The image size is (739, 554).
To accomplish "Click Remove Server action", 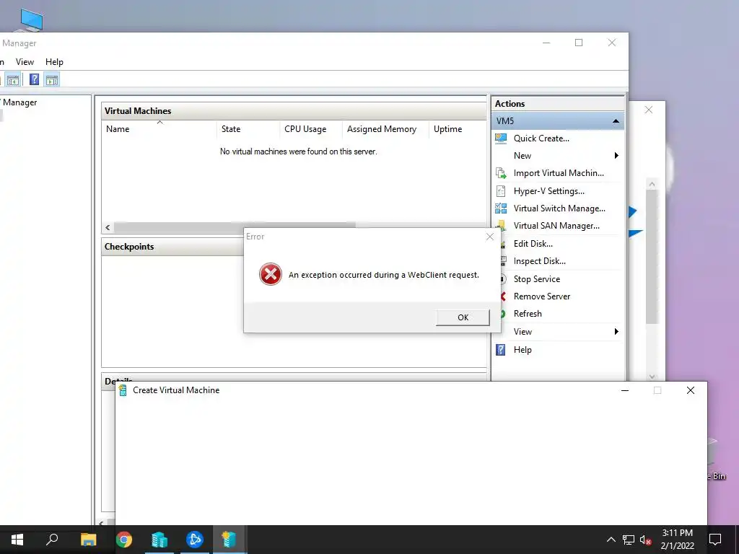I will click(x=542, y=296).
